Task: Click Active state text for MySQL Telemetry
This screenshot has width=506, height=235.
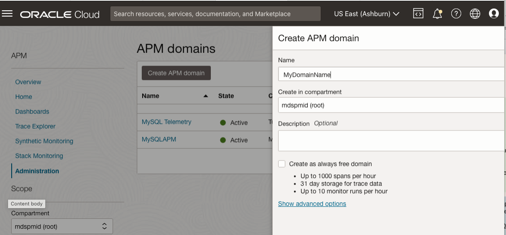Action: [x=239, y=123]
